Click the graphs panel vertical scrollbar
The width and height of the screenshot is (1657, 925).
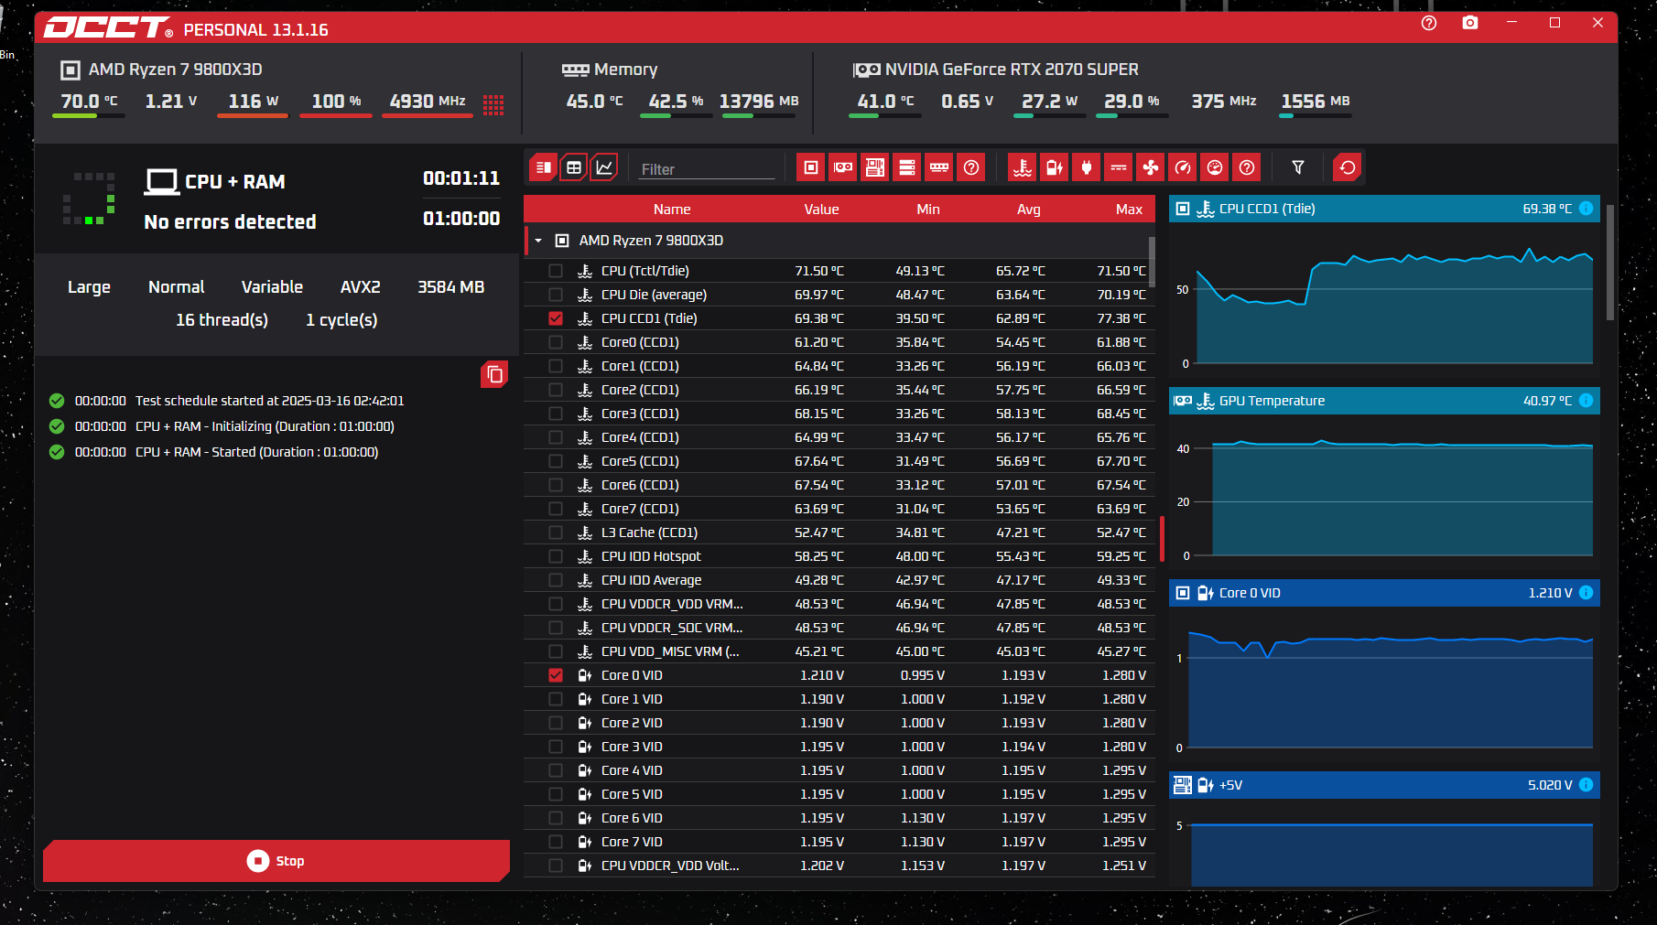1609,263
